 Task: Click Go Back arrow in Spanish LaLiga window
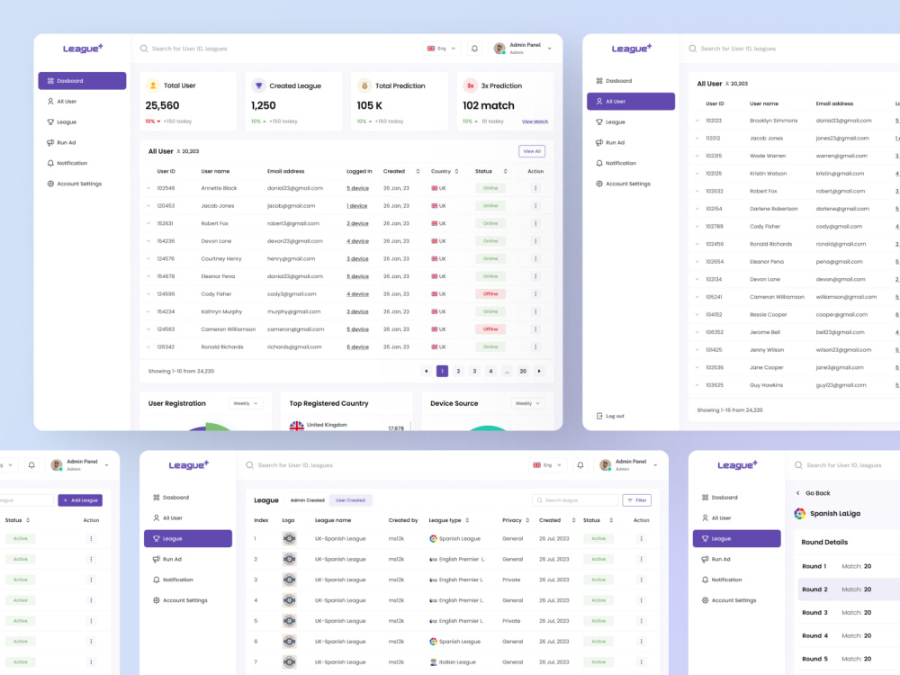[797, 493]
